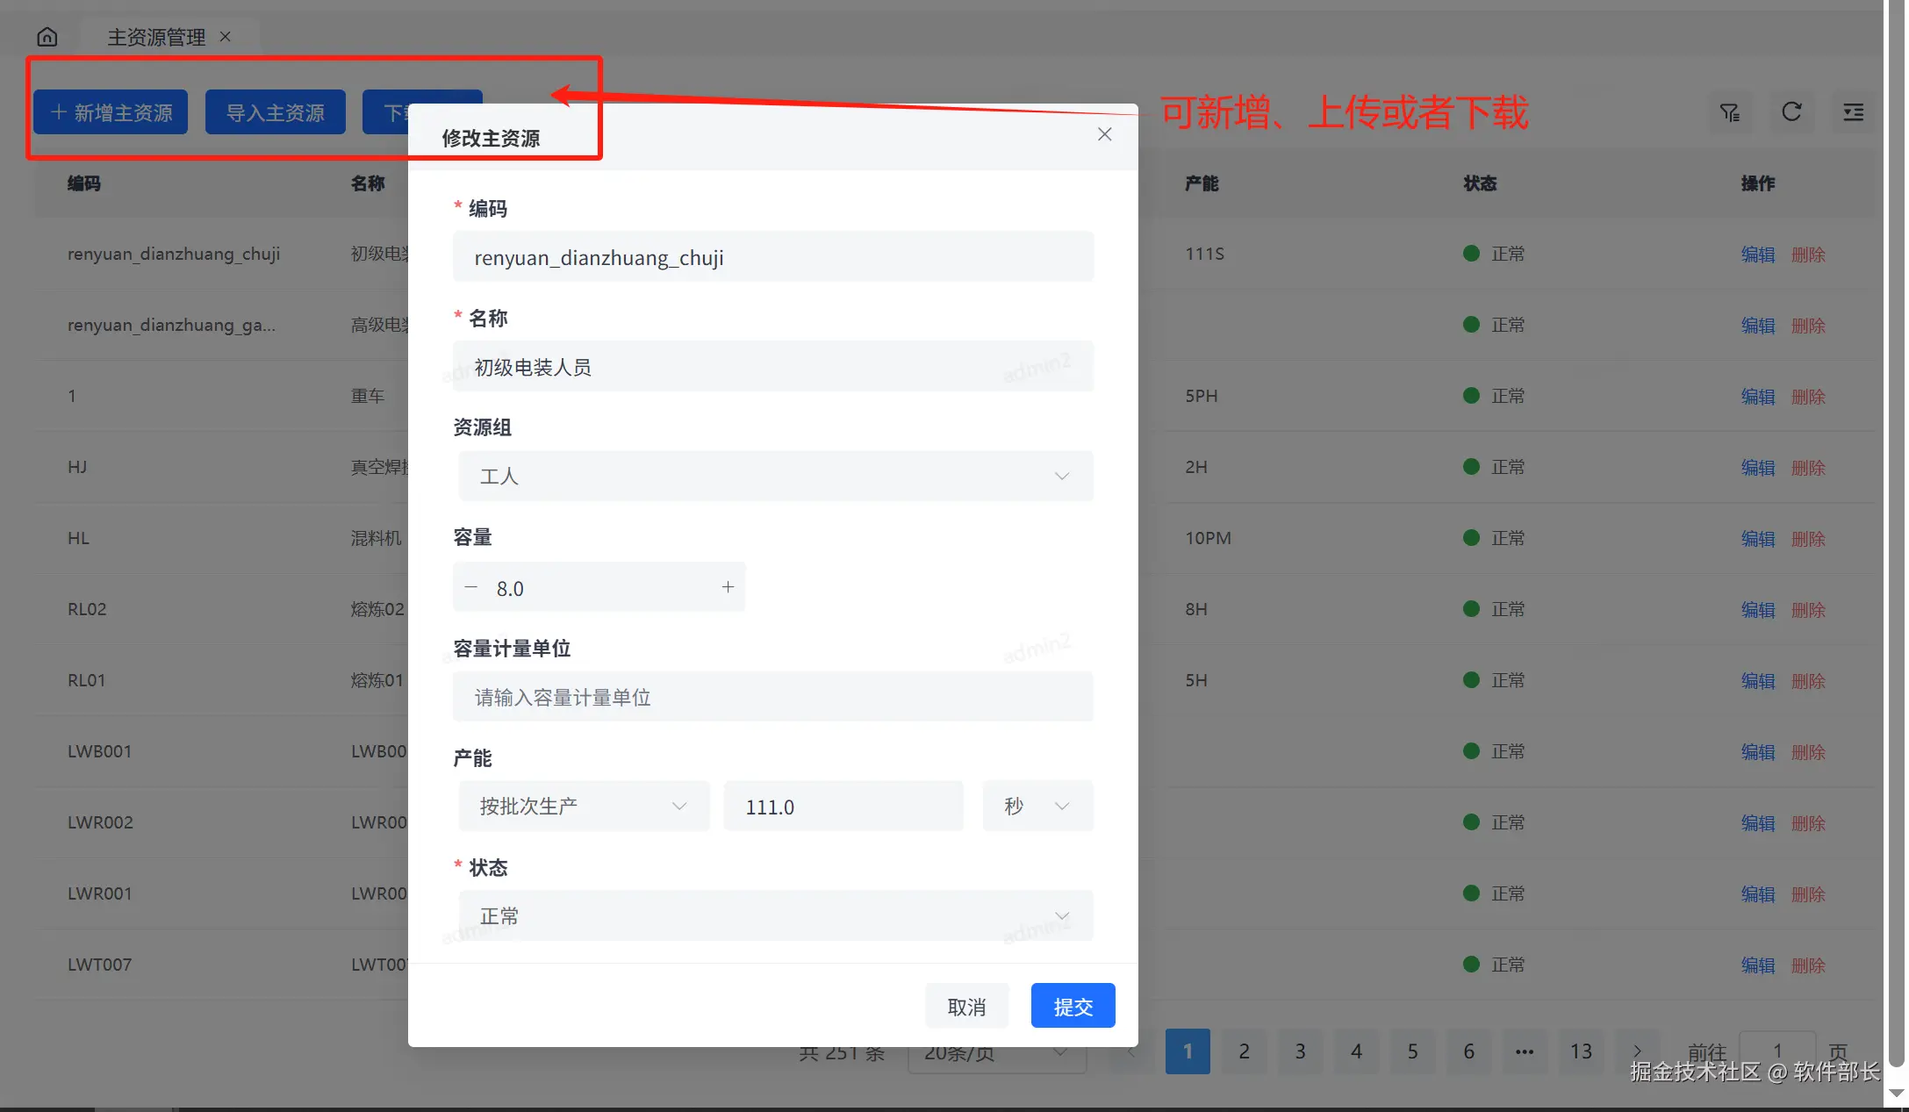Expand the 状态 dropdown showing 正常
Screen dimensions: 1909x1112
(775, 915)
